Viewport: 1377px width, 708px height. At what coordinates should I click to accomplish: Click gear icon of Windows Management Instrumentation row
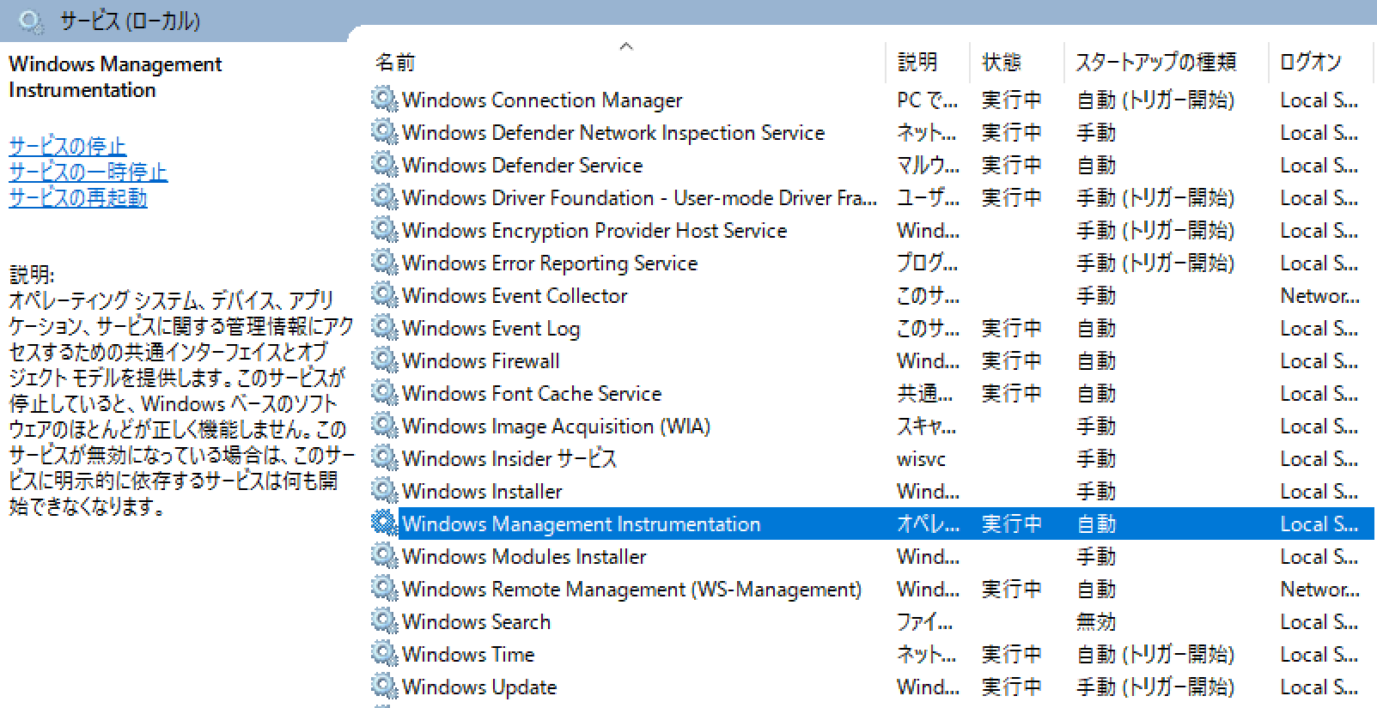(x=384, y=523)
